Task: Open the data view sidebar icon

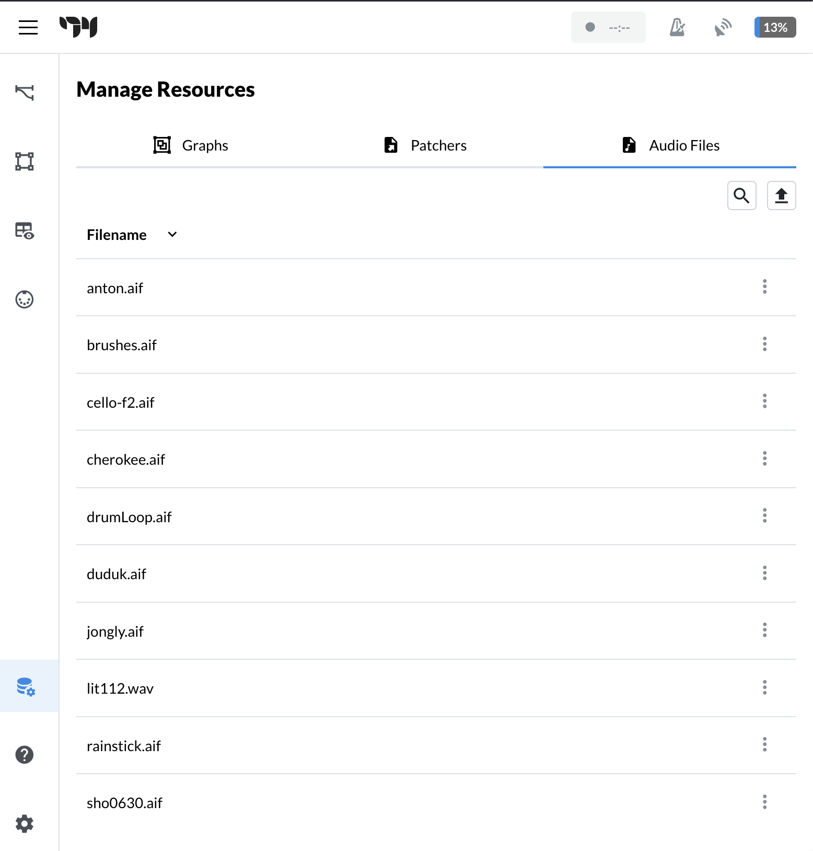Action: click(25, 231)
